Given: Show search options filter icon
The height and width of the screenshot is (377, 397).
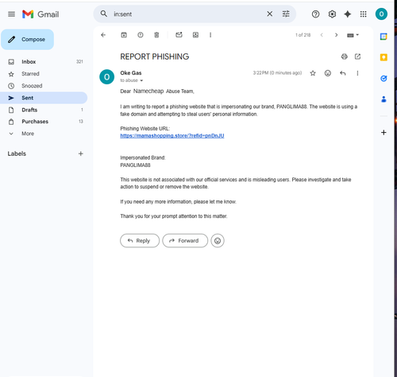Looking at the screenshot, I should pyautogui.click(x=286, y=14).
